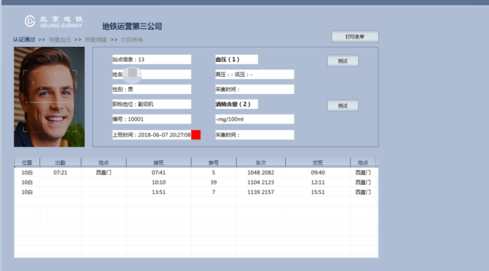Click the 09:40 handover time
Screen dimensions: 489x271
(317, 173)
